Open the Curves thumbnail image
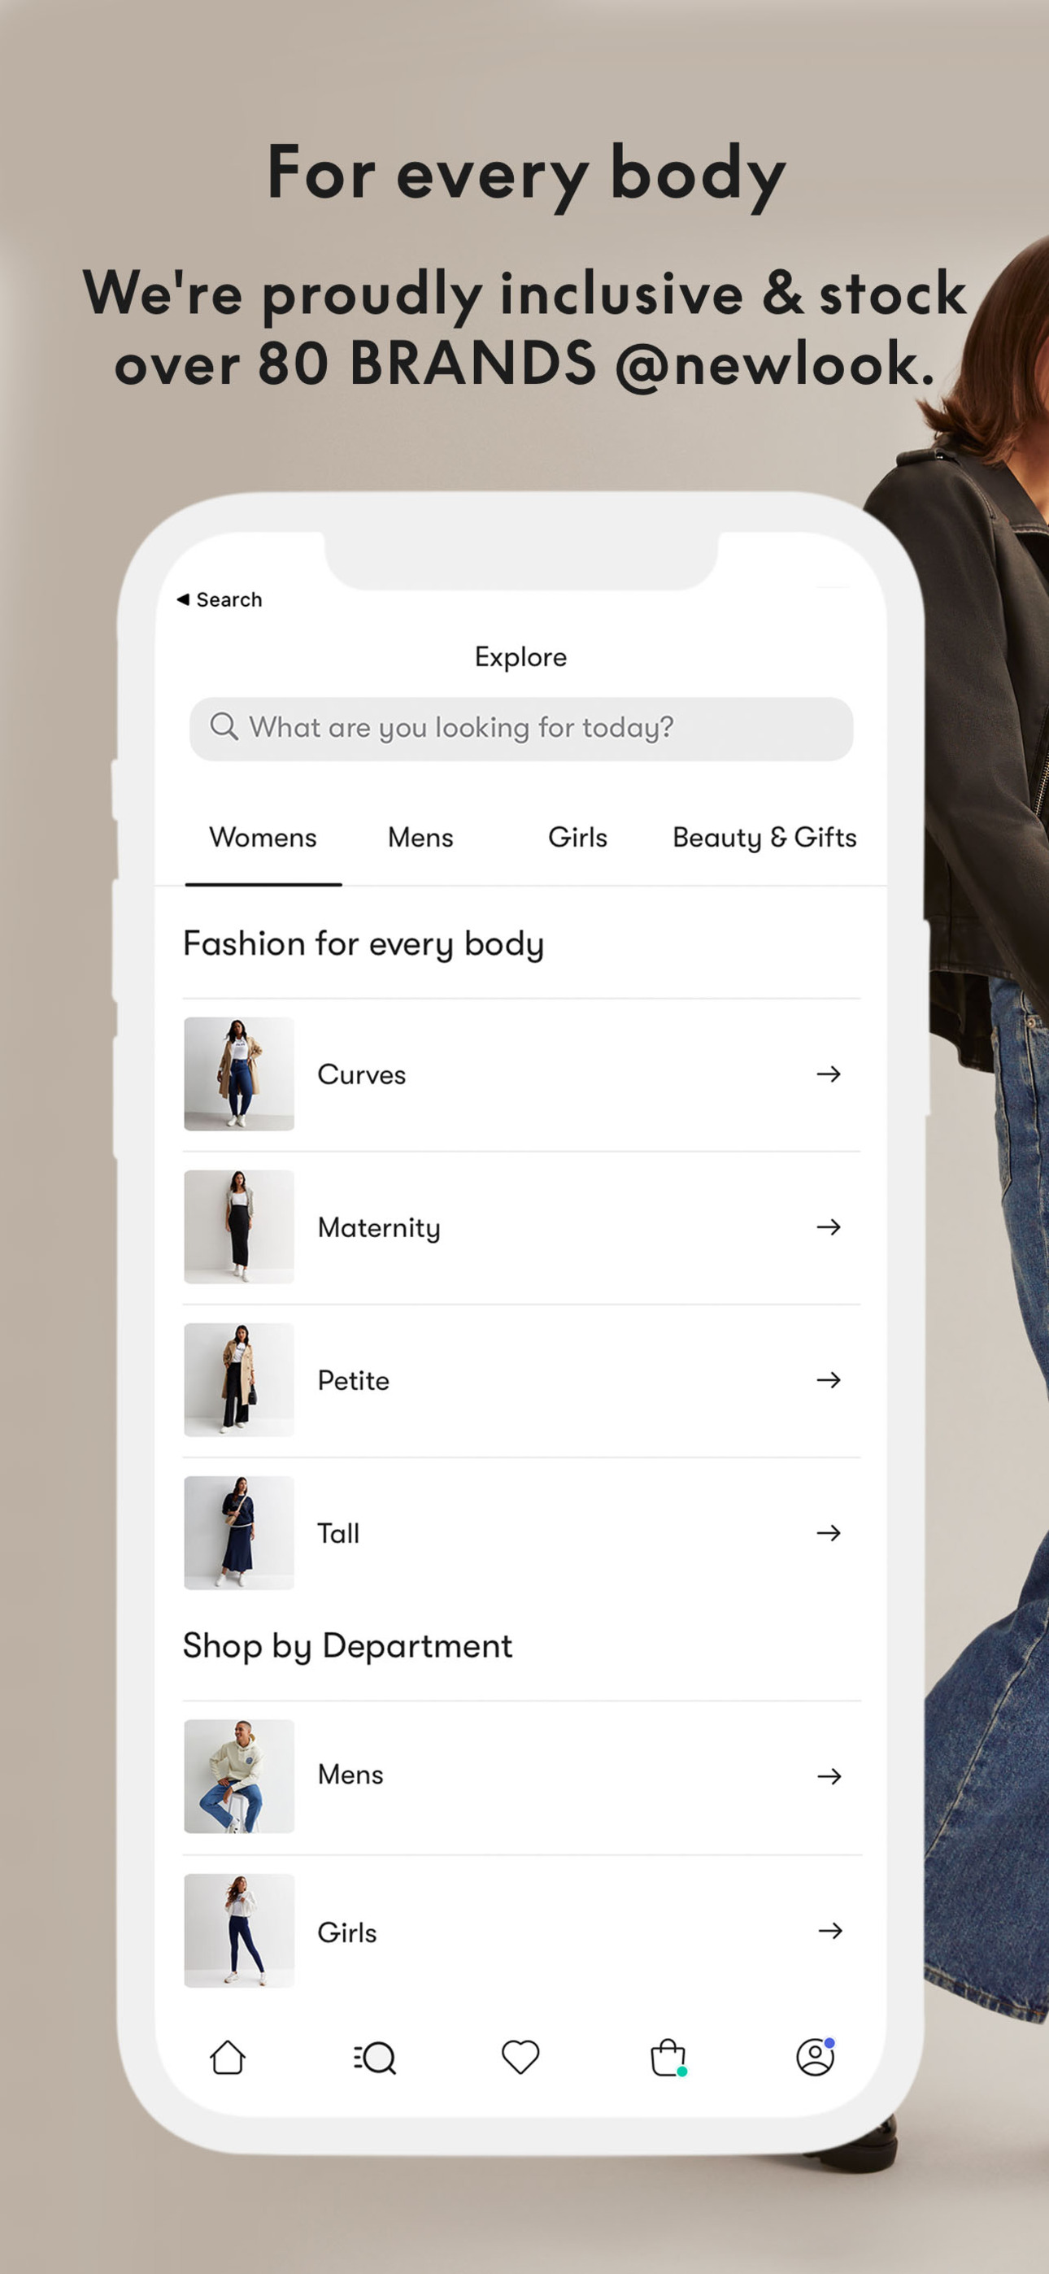The image size is (1049, 2274). 238,1074
